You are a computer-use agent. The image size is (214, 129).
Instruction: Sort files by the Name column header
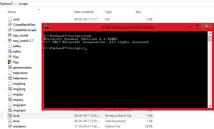click(x=12, y=12)
